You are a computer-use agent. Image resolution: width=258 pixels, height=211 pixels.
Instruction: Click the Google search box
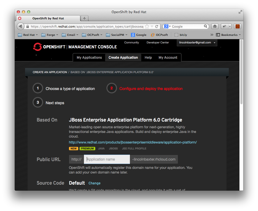pos(187,27)
